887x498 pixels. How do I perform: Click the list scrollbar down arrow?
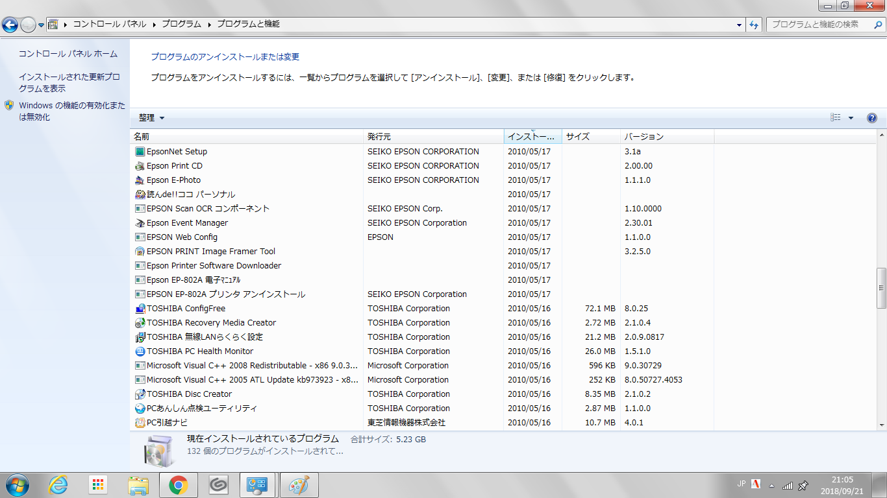tap(881, 425)
